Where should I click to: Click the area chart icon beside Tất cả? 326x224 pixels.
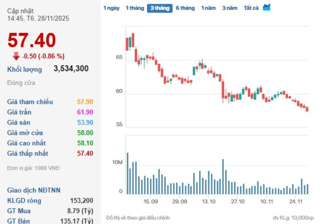click(266, 7)
